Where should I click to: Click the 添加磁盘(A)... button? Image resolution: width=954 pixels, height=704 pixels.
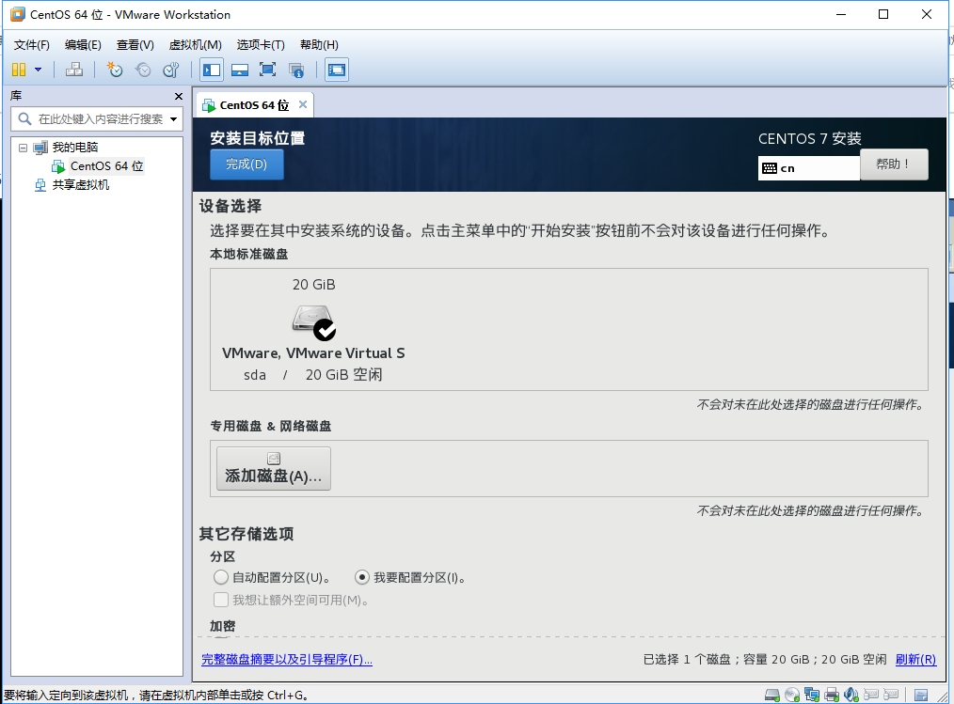point(274,468)
